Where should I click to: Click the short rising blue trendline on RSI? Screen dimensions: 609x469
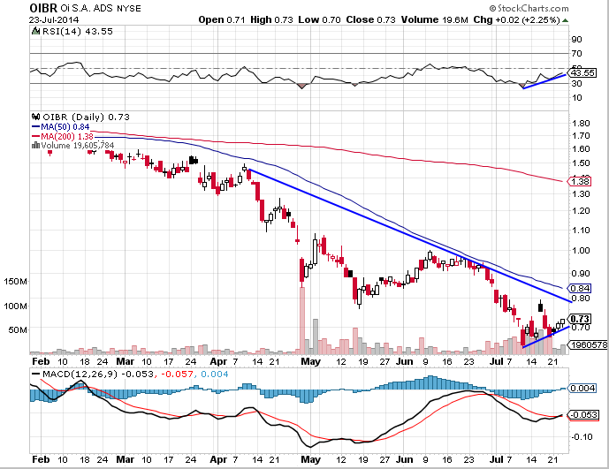click(544, 81)
